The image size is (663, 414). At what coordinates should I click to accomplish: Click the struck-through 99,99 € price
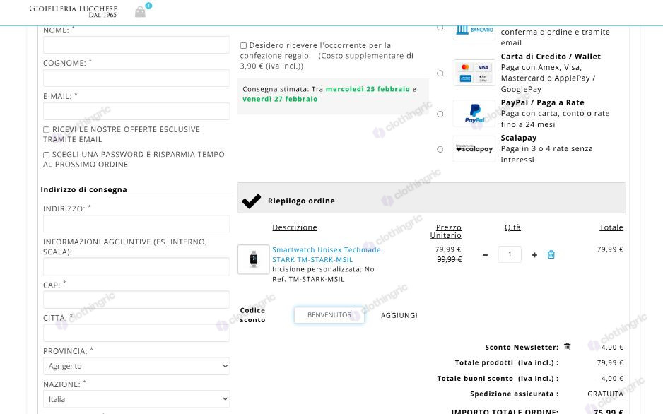click(x=449, y=259)
